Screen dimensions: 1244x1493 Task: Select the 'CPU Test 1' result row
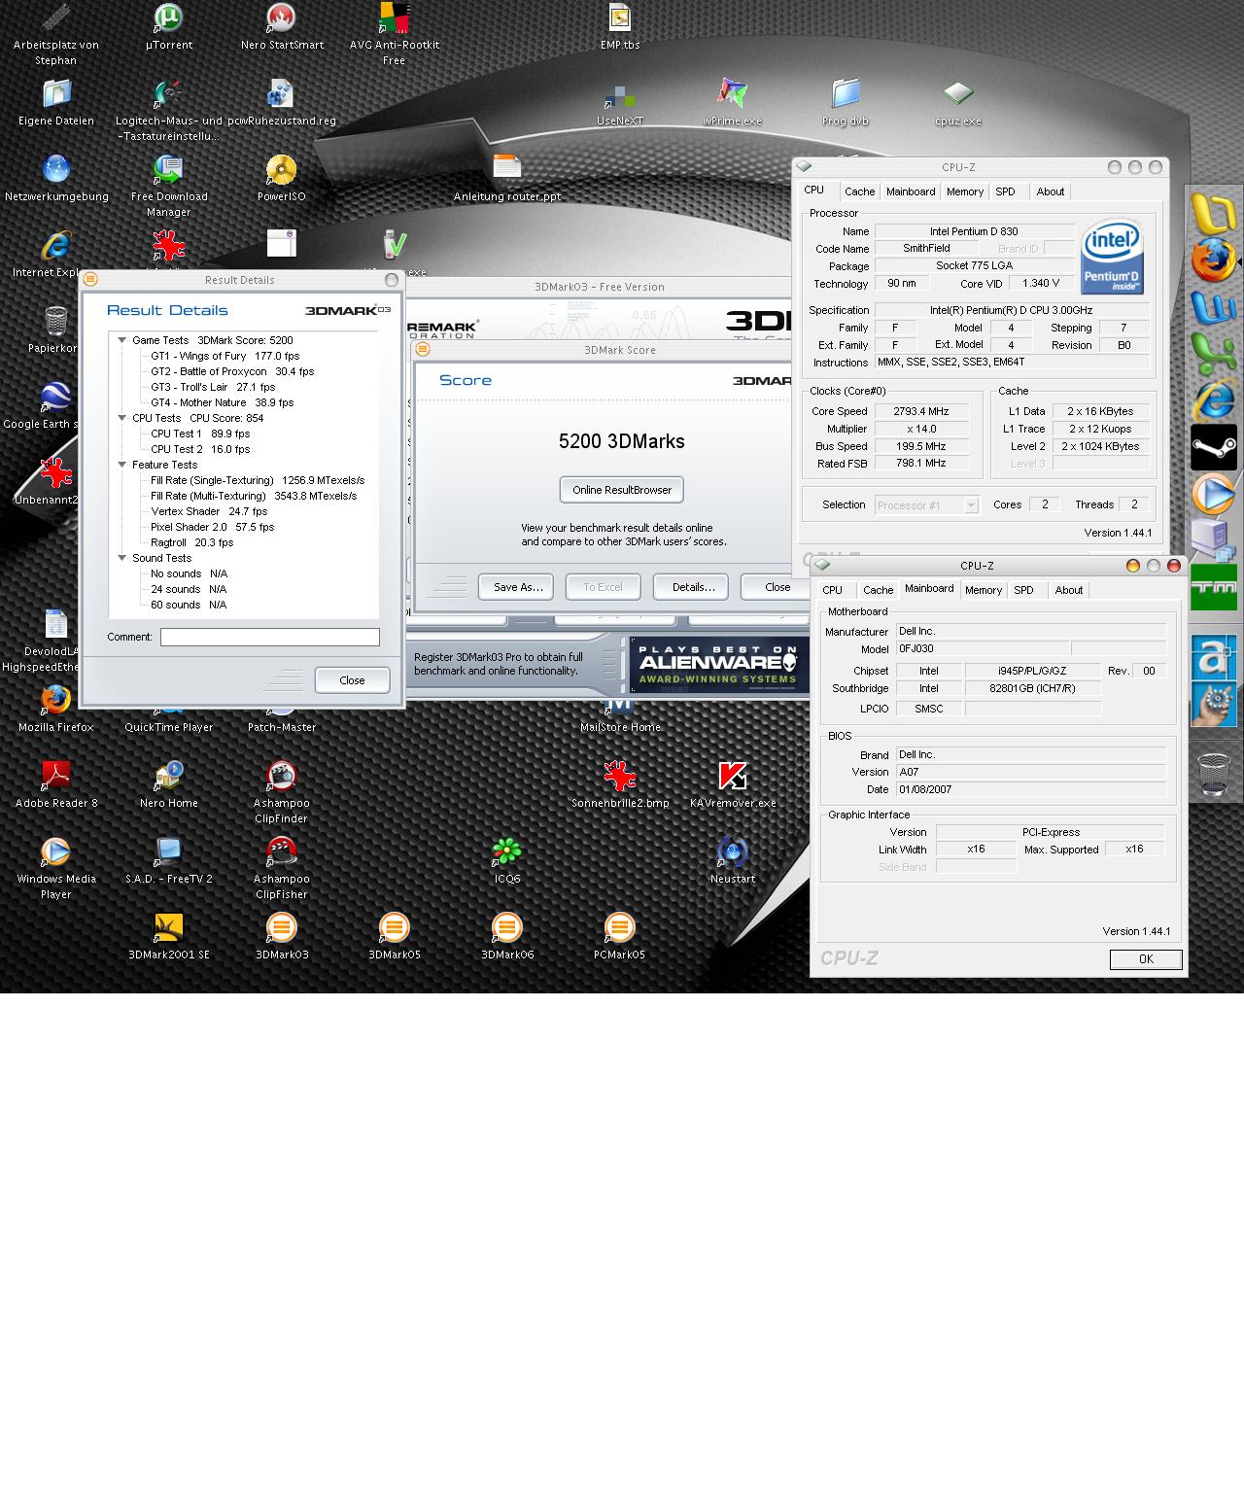(x=200, y=434)
